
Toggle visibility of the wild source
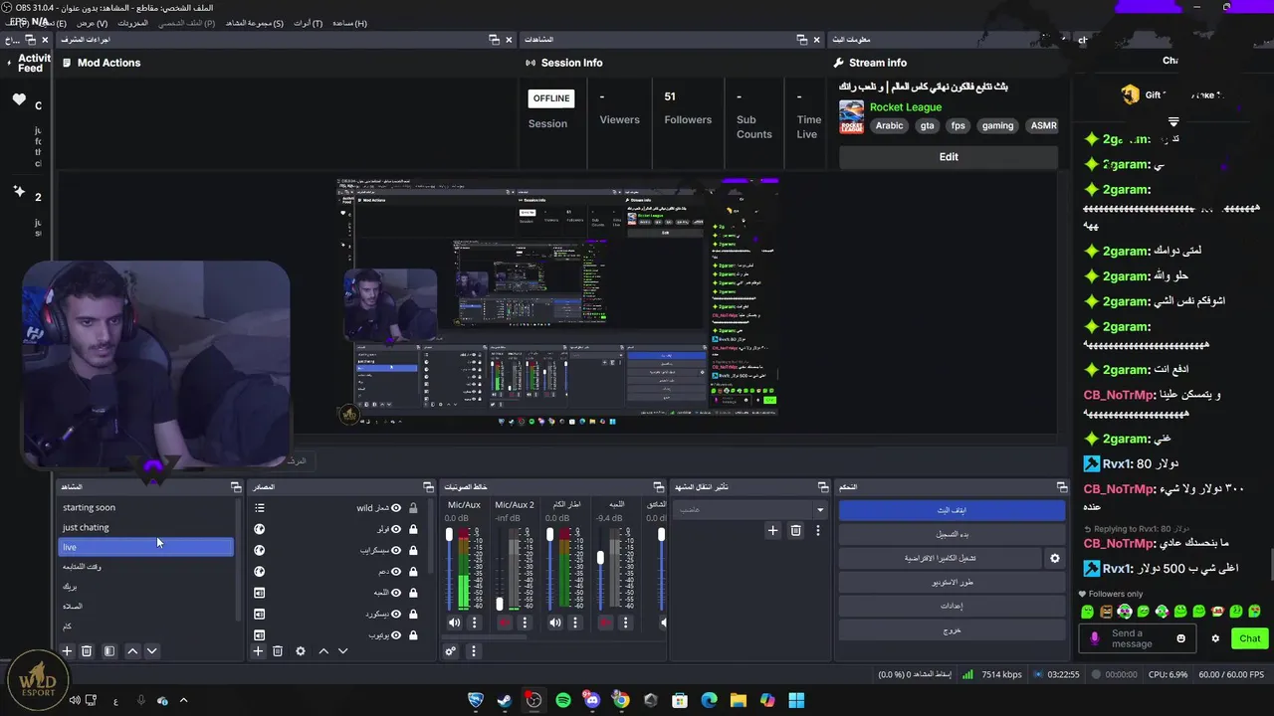point(396,508)
